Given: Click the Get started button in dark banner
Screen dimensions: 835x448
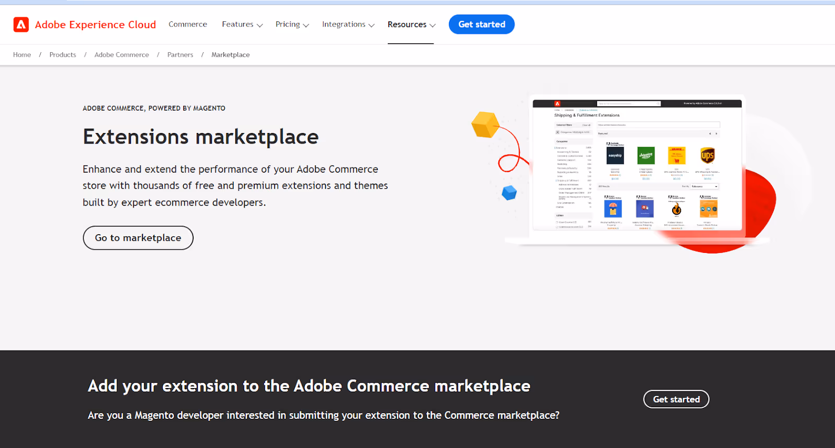Looking at the screenshot, I should click(676, 399).
